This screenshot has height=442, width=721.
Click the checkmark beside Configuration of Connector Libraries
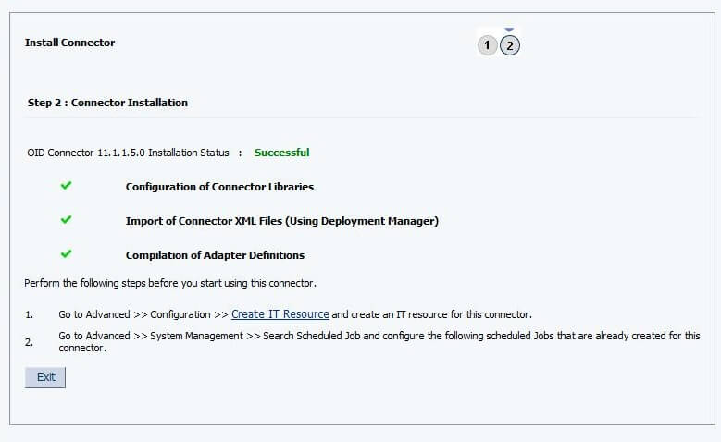click(66, 186)
